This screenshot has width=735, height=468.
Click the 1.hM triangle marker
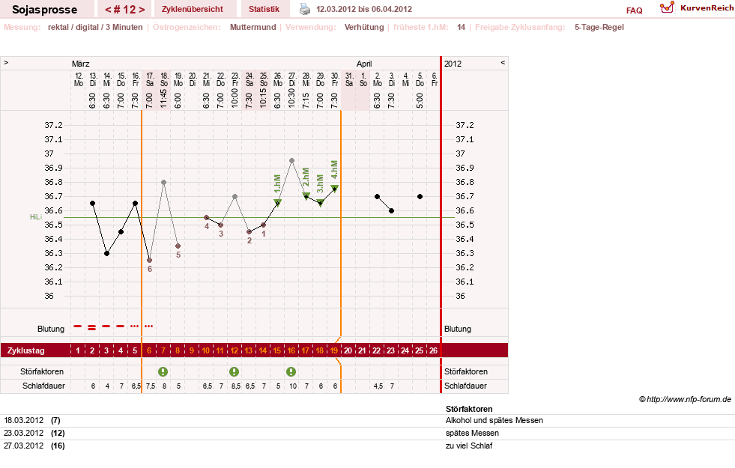(x=277, y=203)
